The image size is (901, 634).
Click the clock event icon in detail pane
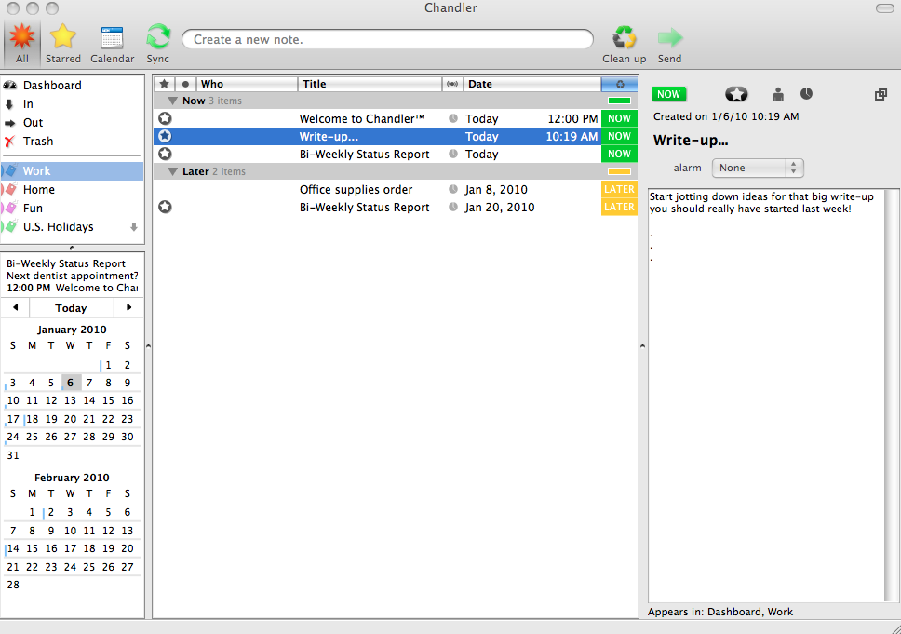[807, 93]
